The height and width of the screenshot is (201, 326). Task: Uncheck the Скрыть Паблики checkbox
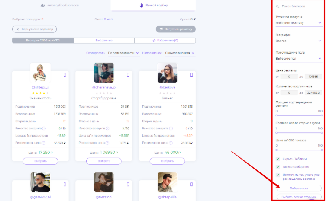pos(278,159)
